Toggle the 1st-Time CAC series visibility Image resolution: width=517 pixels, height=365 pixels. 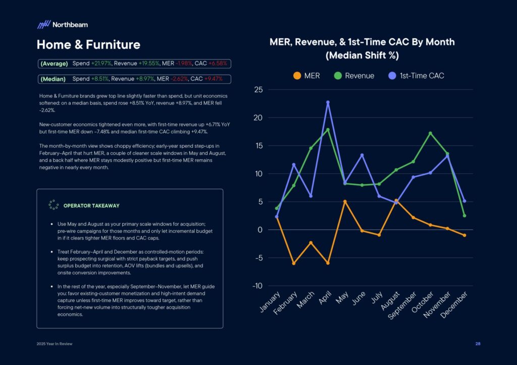tap(421, 76)
